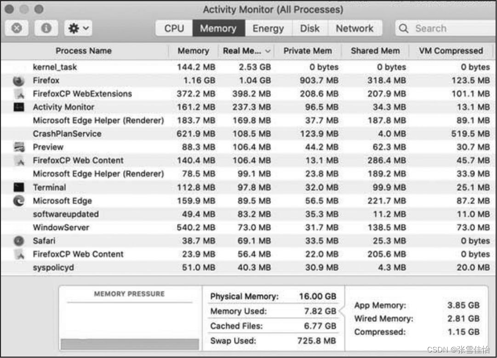Screen dimensions: 497x358
Task: Switch to the CPU tab
Action: tap(174, 28)
